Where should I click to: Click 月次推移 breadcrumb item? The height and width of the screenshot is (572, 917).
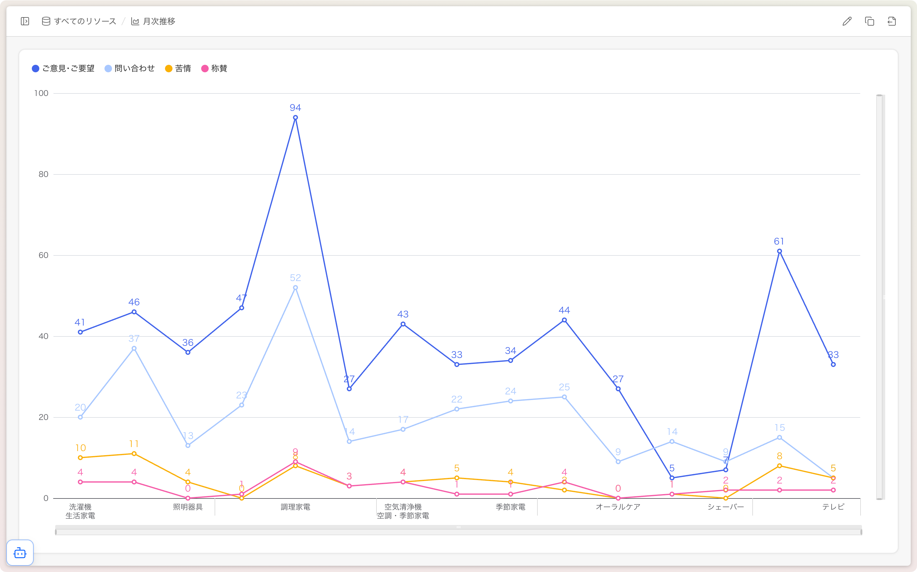(159, 21)
